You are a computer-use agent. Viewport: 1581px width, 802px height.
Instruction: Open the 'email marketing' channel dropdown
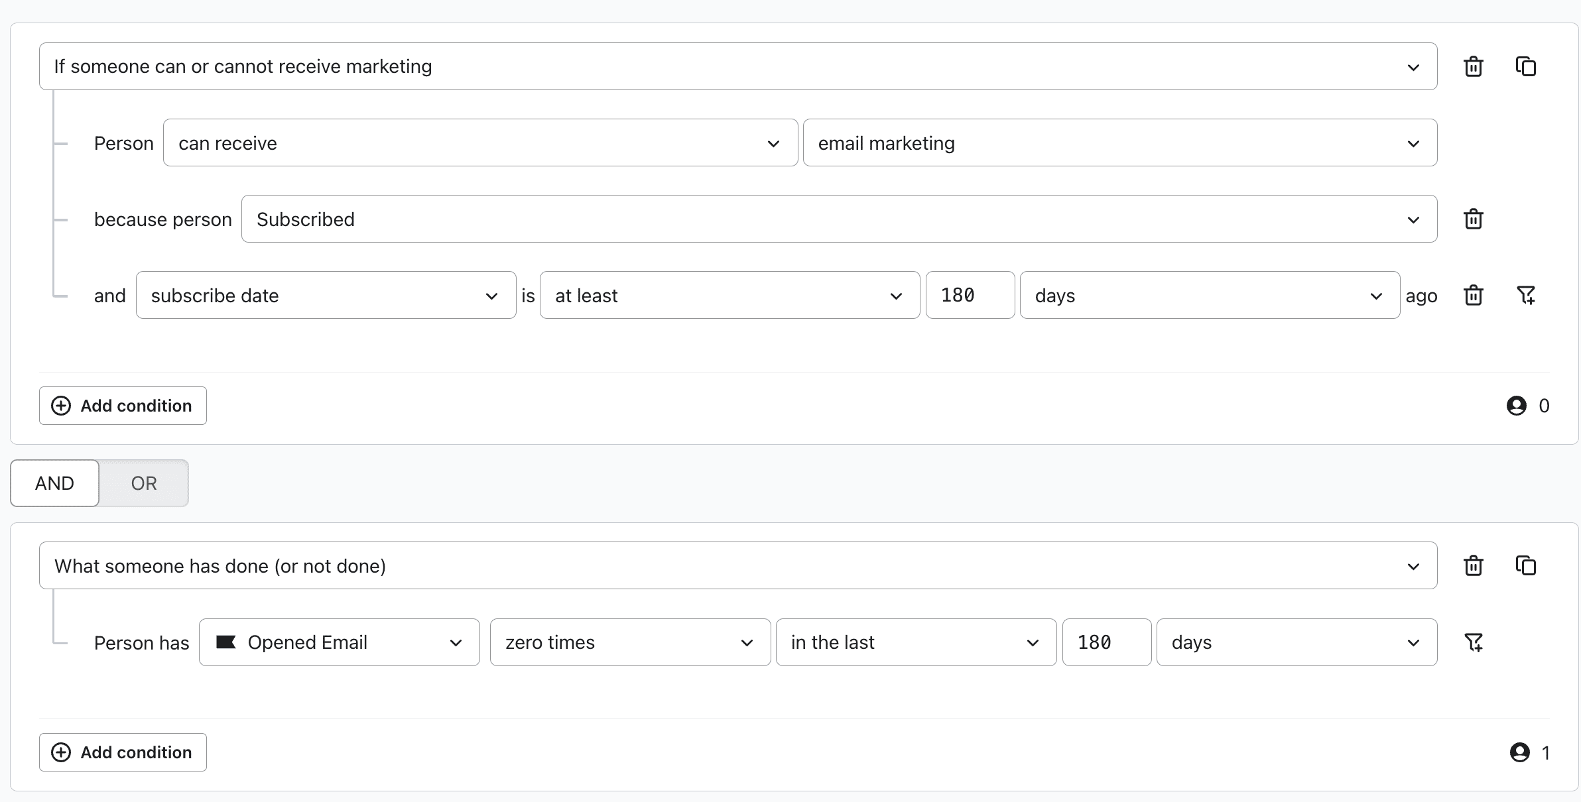1119,143
